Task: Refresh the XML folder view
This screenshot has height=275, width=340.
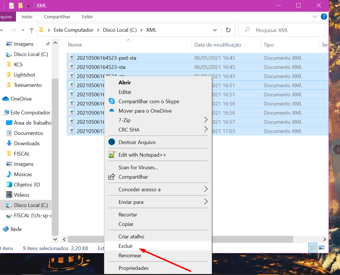Action: coord(228,30)
